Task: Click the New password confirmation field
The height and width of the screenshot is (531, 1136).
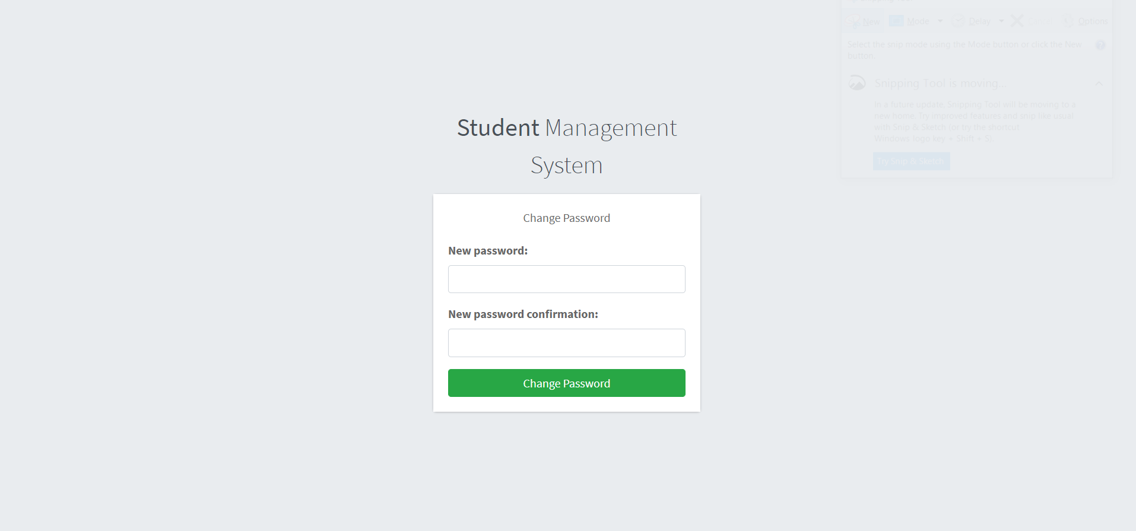Action: coord(566,343)
